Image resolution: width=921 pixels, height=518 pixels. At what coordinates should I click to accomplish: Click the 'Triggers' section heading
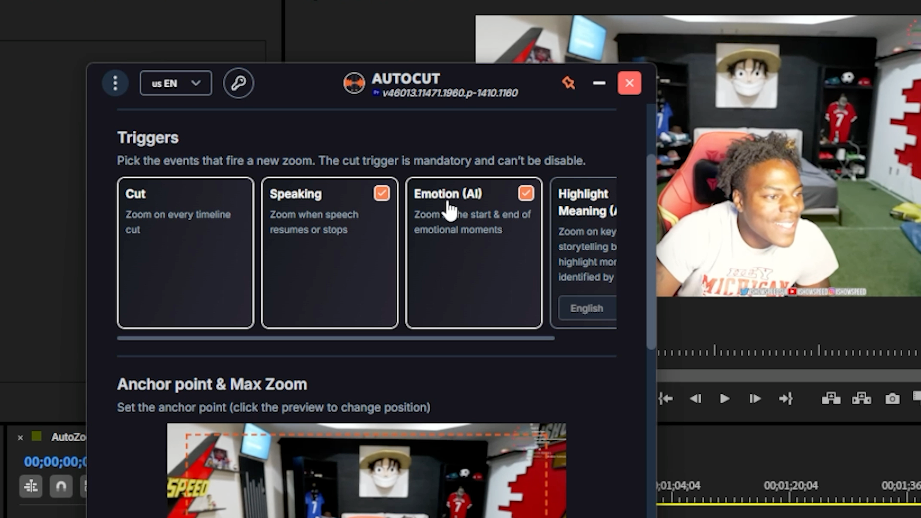(148, 138)
